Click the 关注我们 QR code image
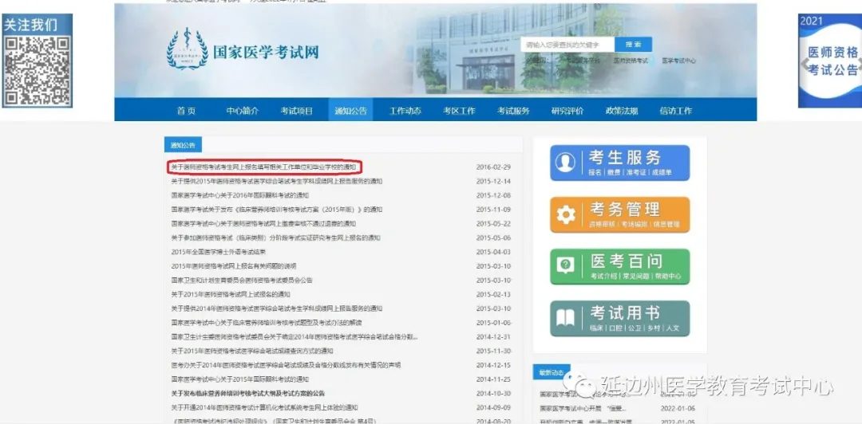 (38, 70)
